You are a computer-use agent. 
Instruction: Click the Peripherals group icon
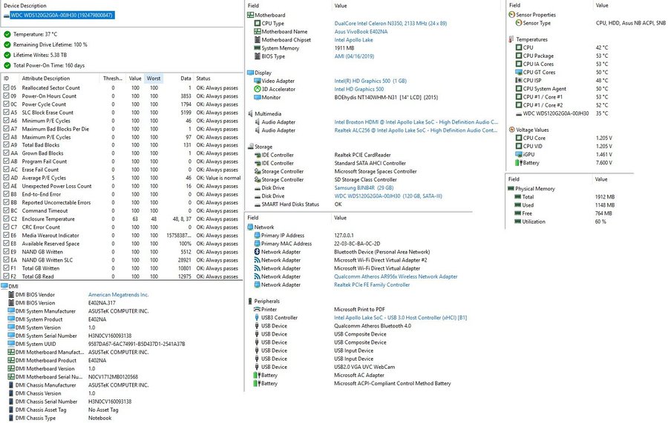[x=250, y=302]
